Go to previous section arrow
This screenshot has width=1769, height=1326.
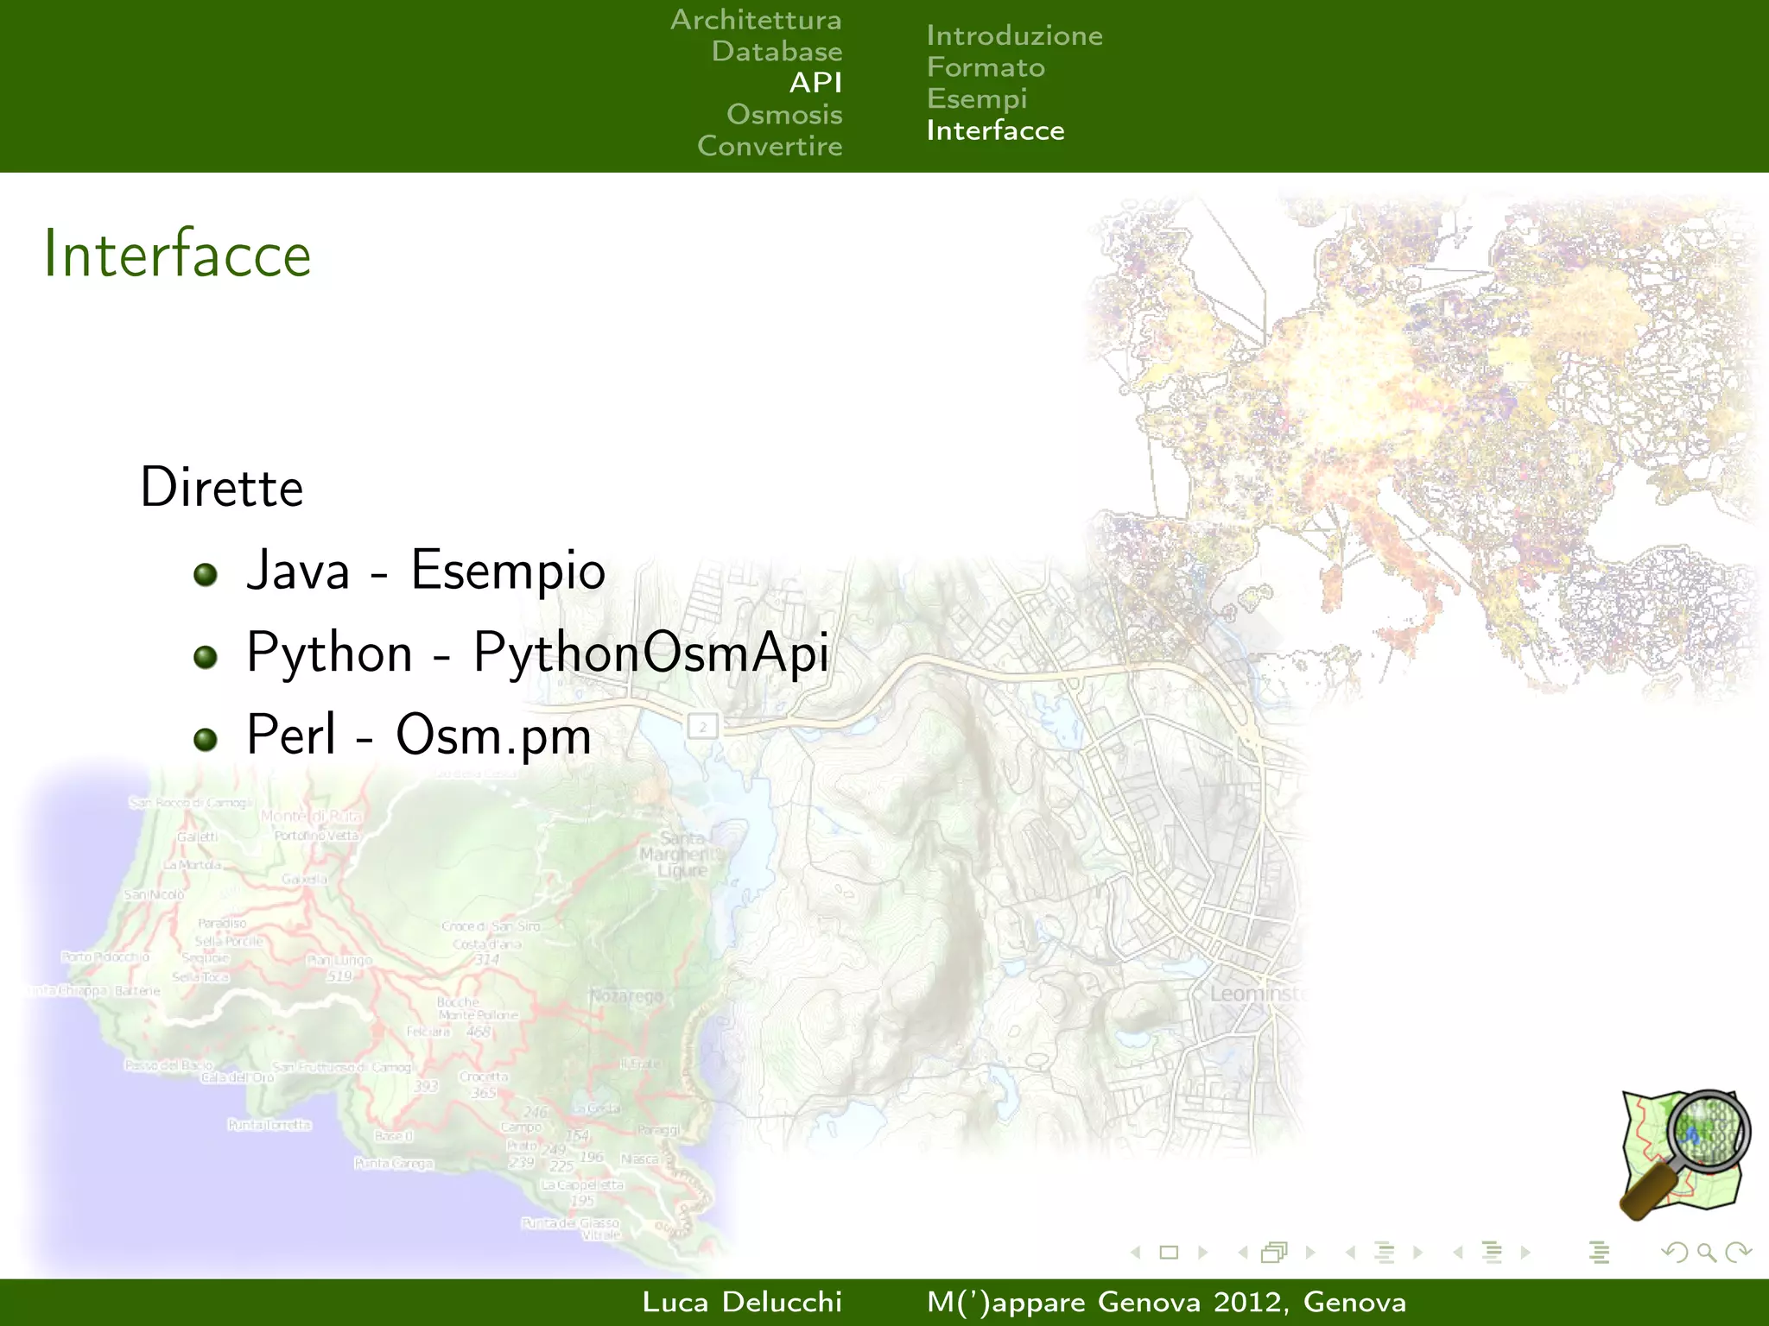pos(1458,1253)
